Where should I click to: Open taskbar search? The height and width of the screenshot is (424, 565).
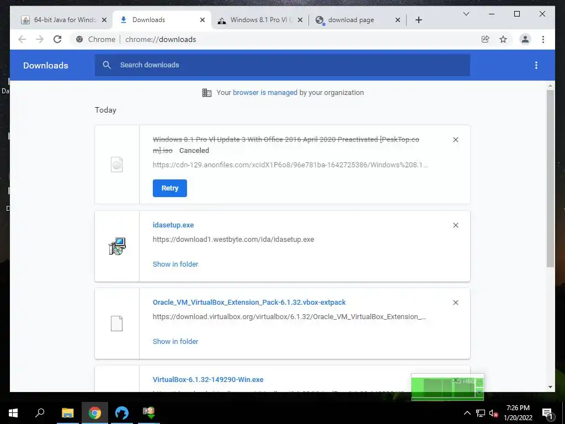[40, 413]
